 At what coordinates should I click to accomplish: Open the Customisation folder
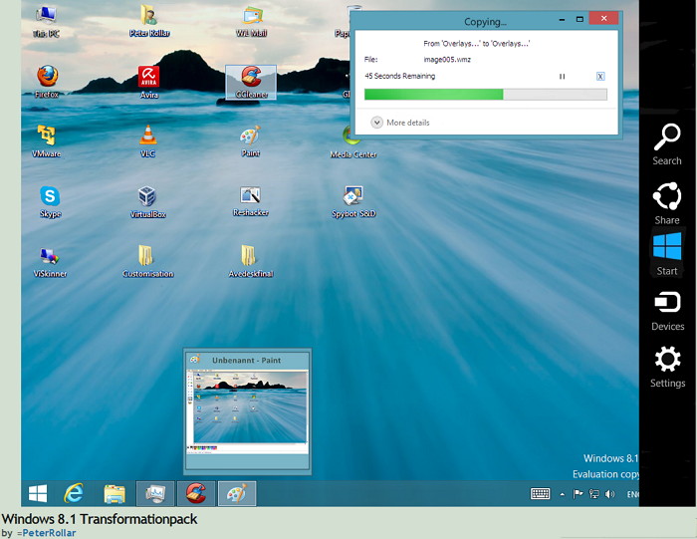(148, 261)
